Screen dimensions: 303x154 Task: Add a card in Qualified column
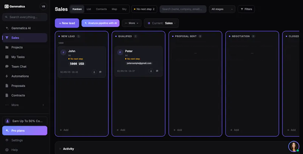[x=121, y=130]
